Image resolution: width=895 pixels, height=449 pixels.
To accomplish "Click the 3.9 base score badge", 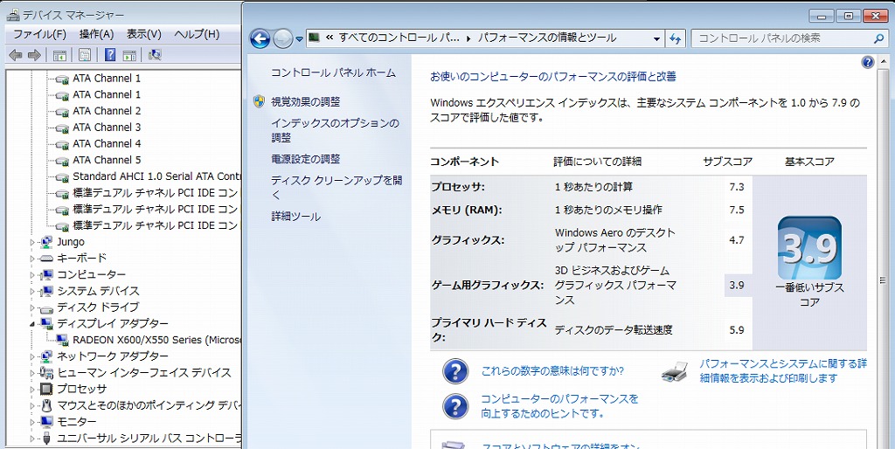I will 809,248.
